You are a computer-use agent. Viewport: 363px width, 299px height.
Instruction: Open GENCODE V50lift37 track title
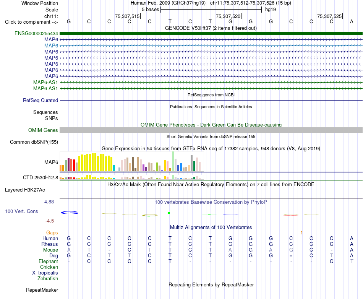click(211, 28)
